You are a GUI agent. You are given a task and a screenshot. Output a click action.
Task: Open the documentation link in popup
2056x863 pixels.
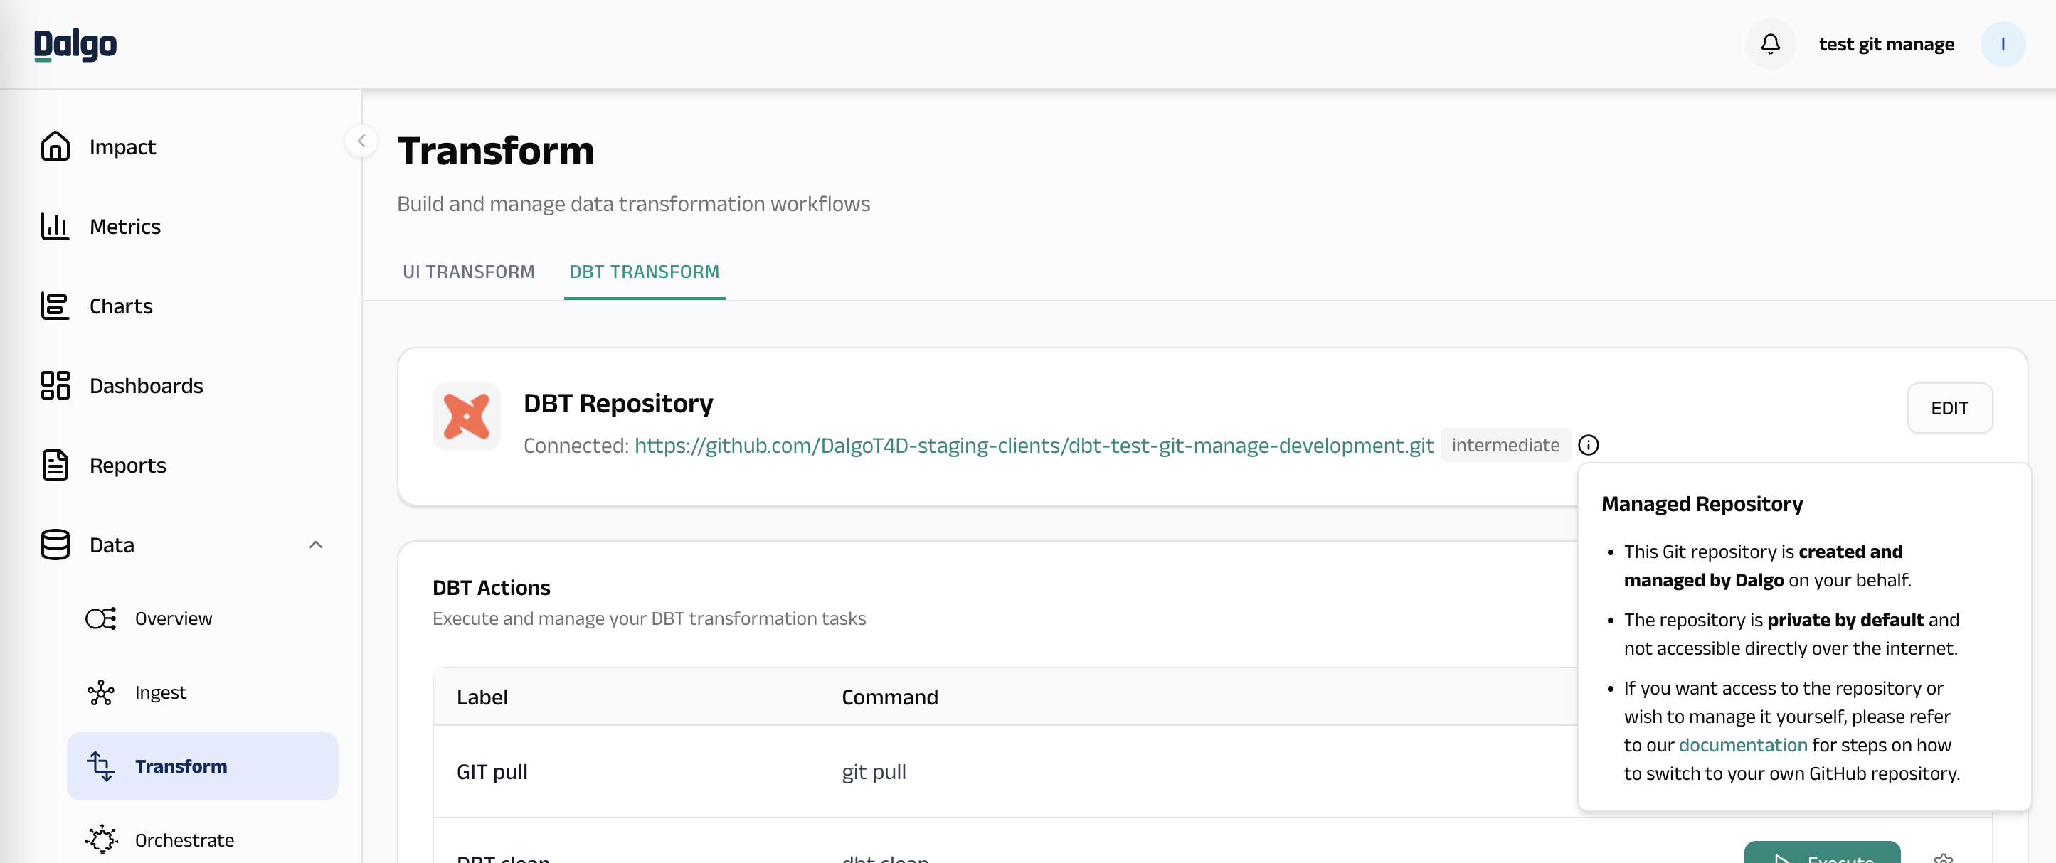coord(1742,745)
